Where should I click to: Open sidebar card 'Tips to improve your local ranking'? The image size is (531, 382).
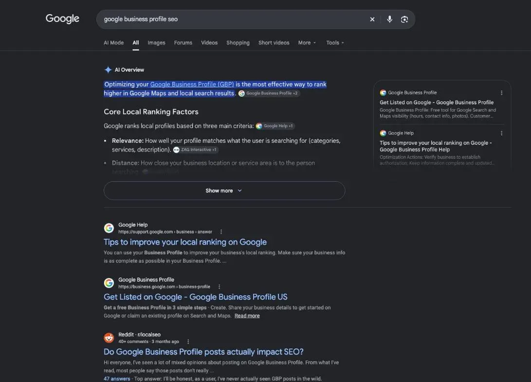coord(436,146)
